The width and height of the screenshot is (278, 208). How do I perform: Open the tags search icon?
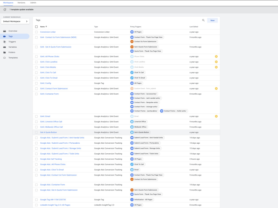point(203,20)
